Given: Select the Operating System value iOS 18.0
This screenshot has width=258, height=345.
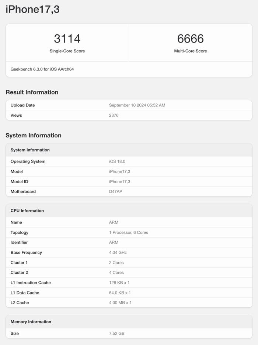Looking at the screenshot, I should point(117,161).
